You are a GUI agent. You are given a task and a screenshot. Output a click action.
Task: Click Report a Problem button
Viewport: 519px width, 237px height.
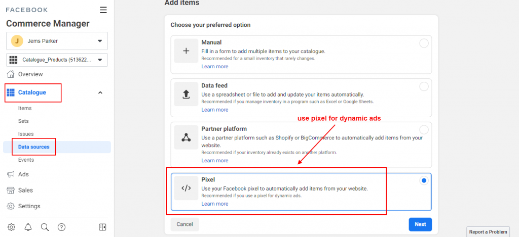[488, 232]
